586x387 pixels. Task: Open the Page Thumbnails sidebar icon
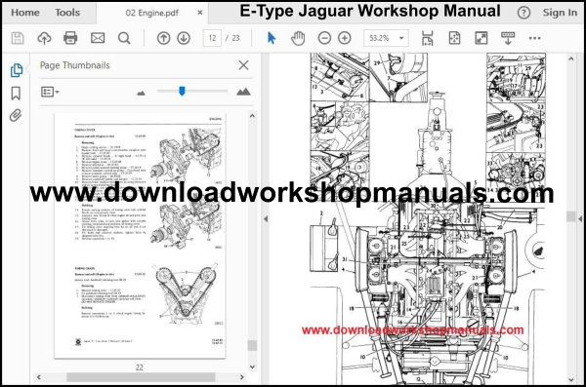[16, 70]
